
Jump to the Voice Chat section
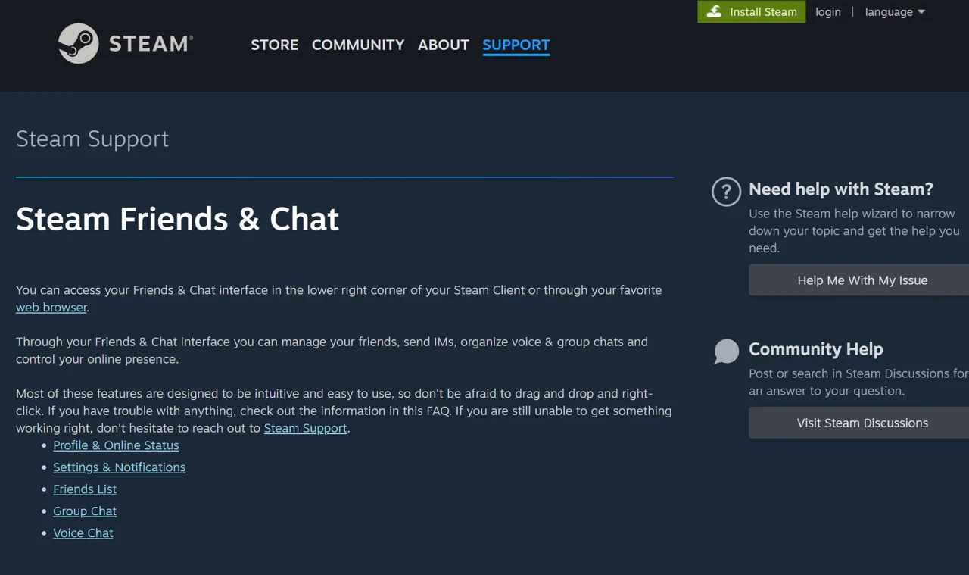click(x=83, y=533)
